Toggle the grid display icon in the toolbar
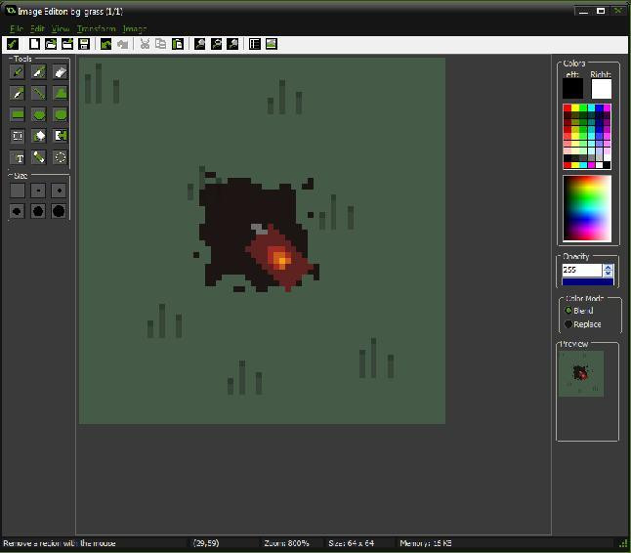 point(255,44)
